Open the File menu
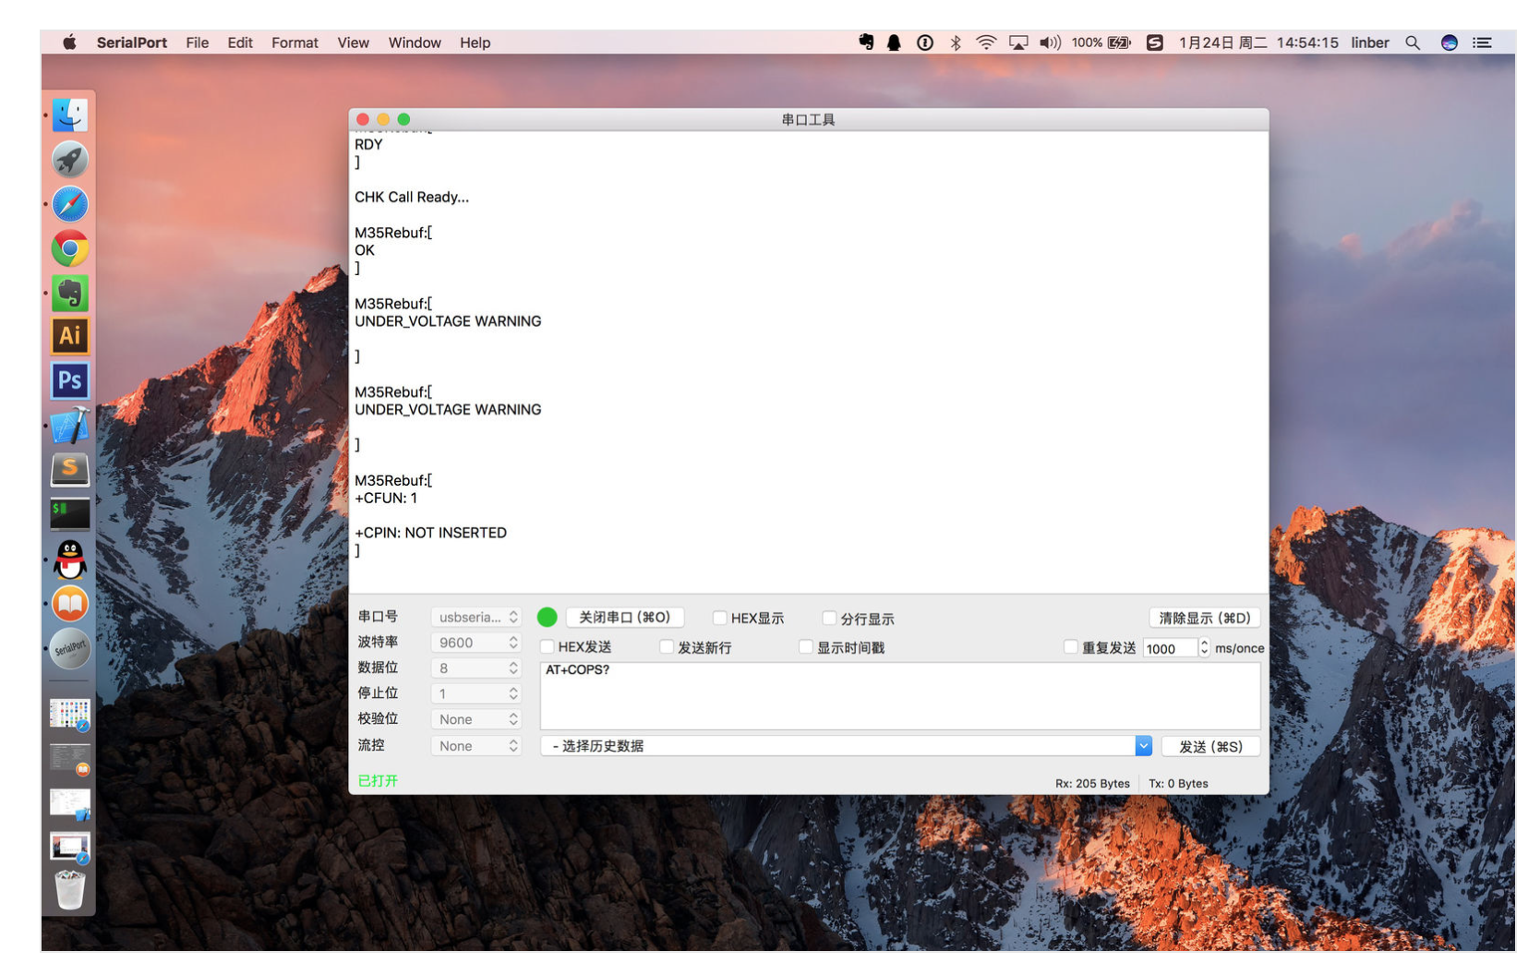The height and width of the screenshot is (975, 1540). pyautogui.click(x=198, y=42)
